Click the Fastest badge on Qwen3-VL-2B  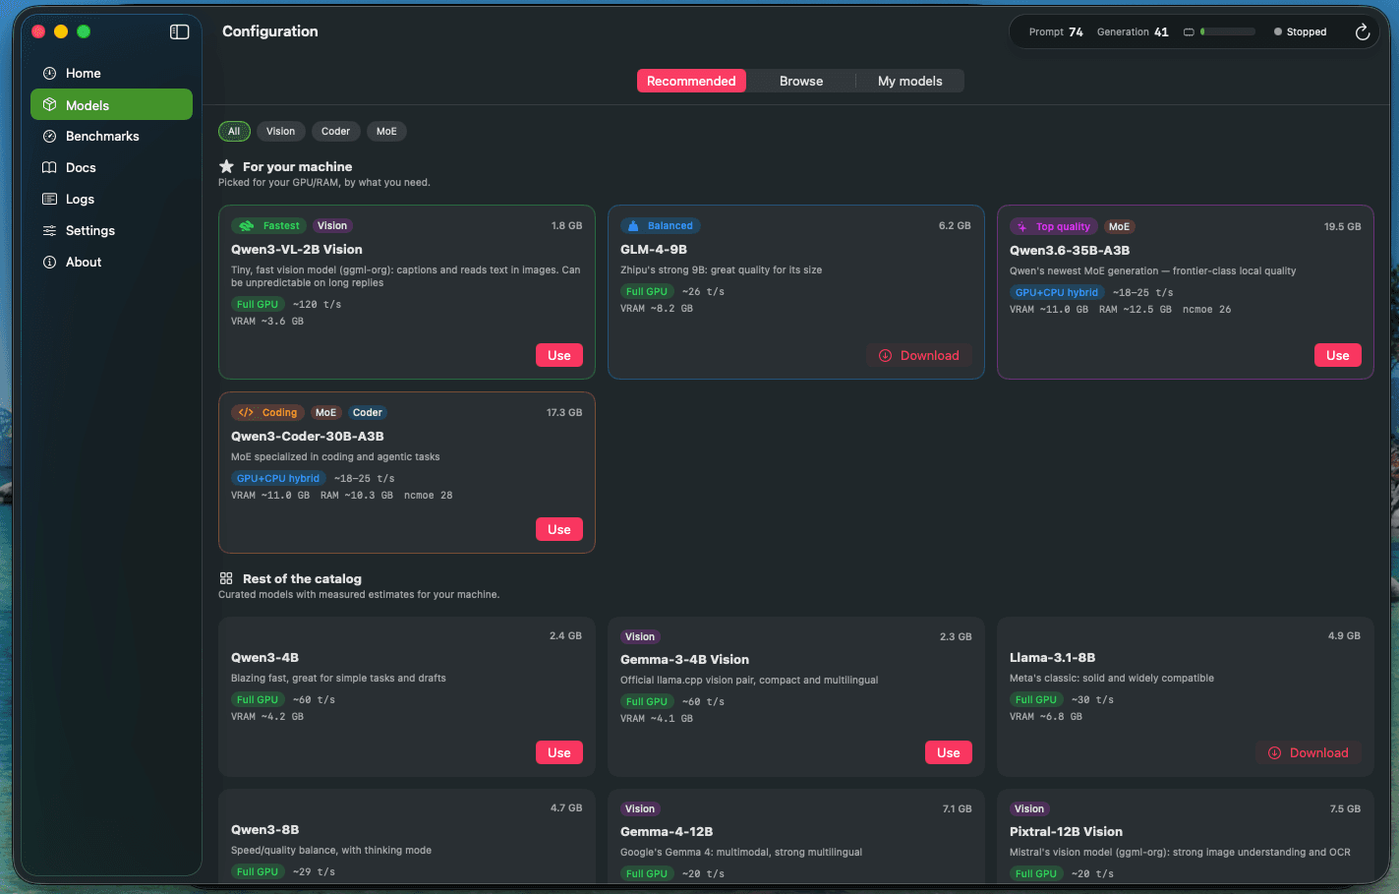270,225
